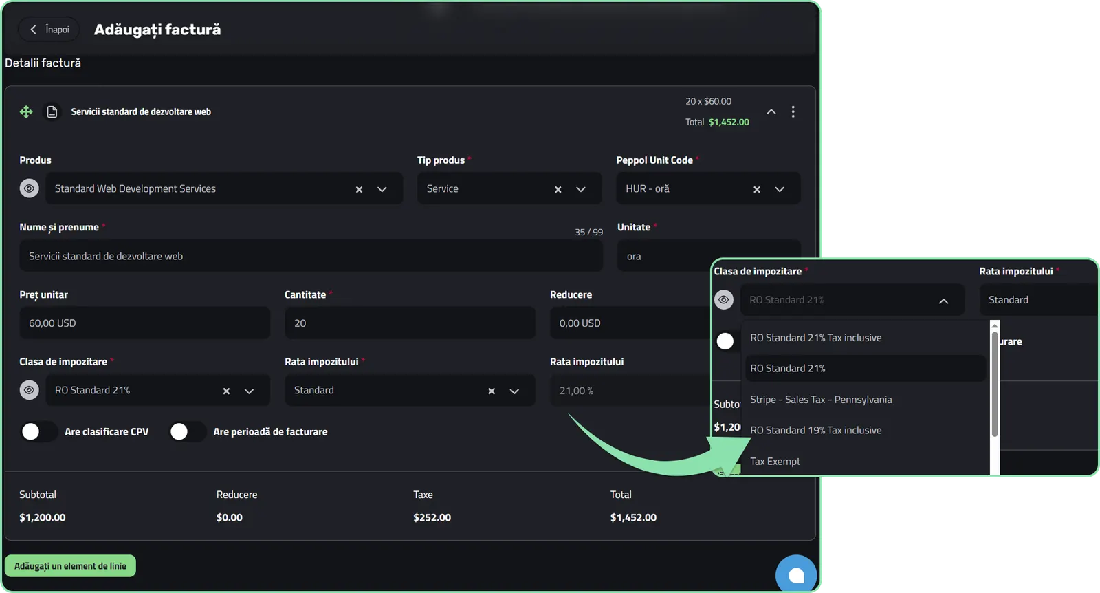The width and height of the screenshot is (1100, 593).
Task: Edit the Preț unitar field 60,00 USD
Action: tap(144, 323)
